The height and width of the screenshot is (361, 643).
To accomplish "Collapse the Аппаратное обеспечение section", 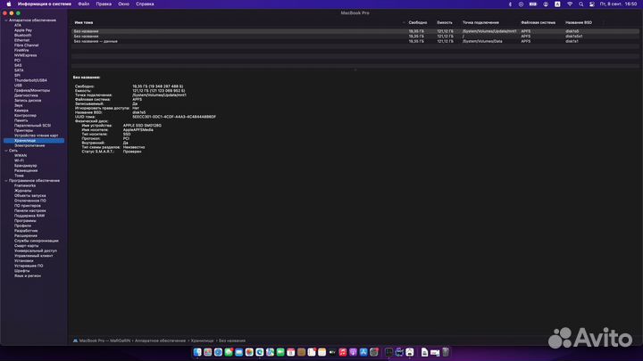I will coord(5,20).
